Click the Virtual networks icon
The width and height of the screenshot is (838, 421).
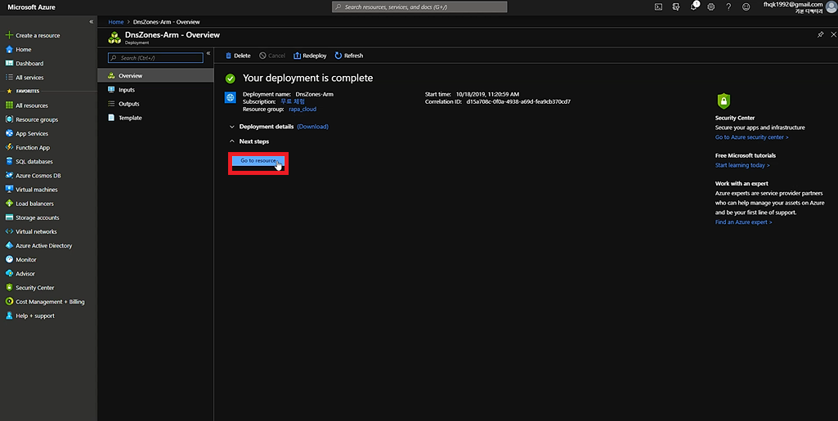pyautogui.click(x=9, y=231)
